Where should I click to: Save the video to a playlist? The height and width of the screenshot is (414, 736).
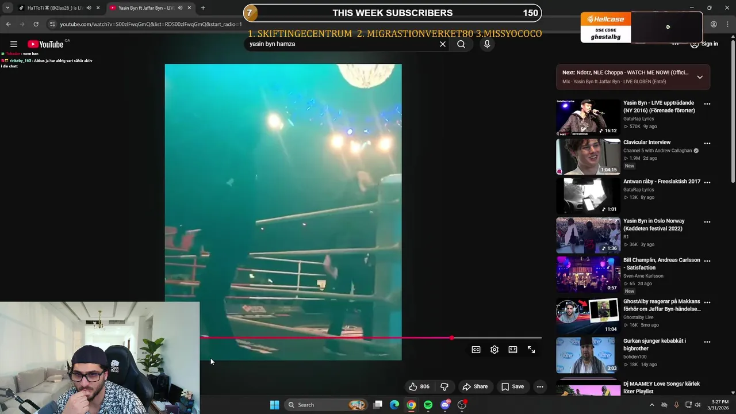512,386
